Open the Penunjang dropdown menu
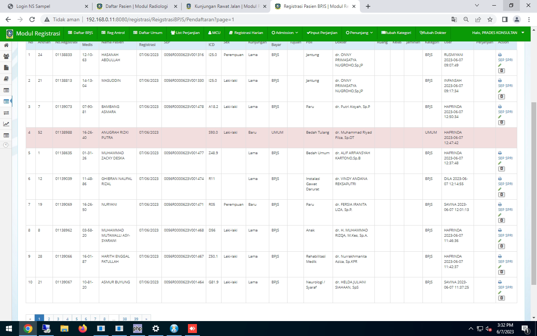The image size is (537, 336). pos(359,33)
